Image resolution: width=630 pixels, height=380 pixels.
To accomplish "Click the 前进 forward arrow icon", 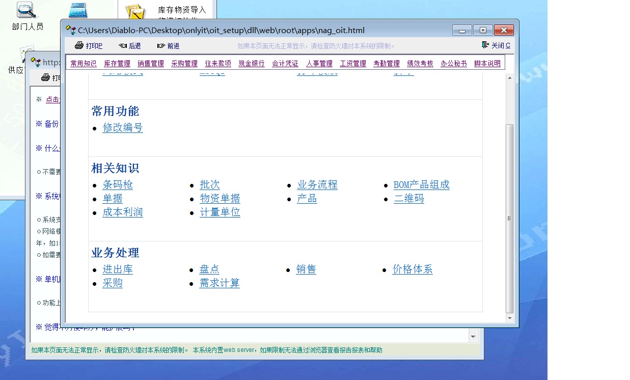I will 161,46.
